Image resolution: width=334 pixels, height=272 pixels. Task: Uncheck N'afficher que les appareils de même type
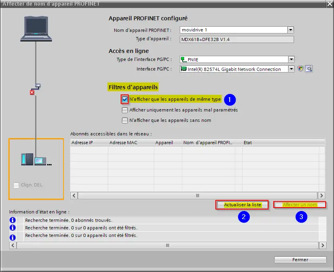tap(125, 99)
